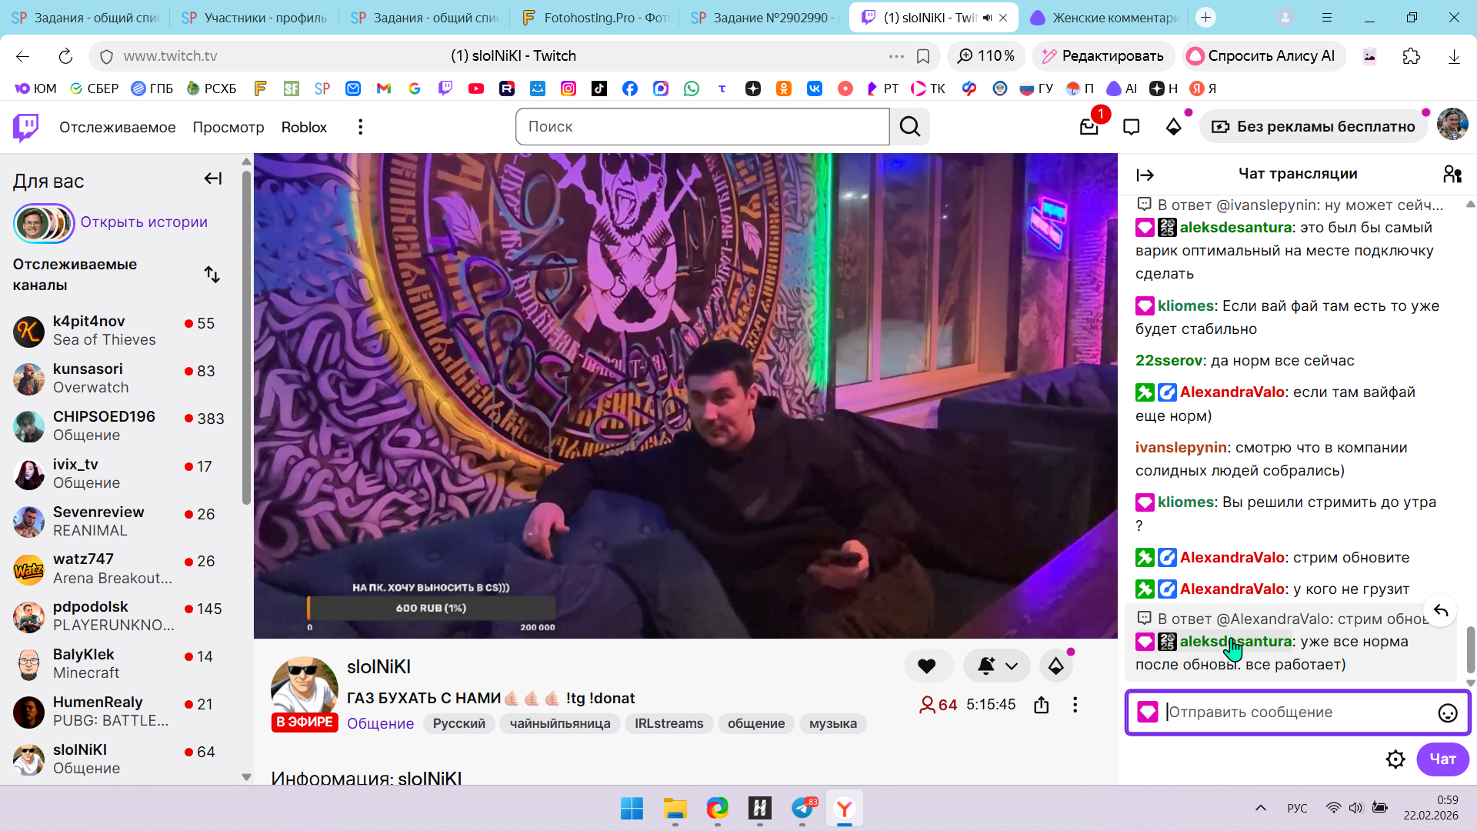
Task: Open the three-dot menu next to Roblox
Action: (360, 127)
